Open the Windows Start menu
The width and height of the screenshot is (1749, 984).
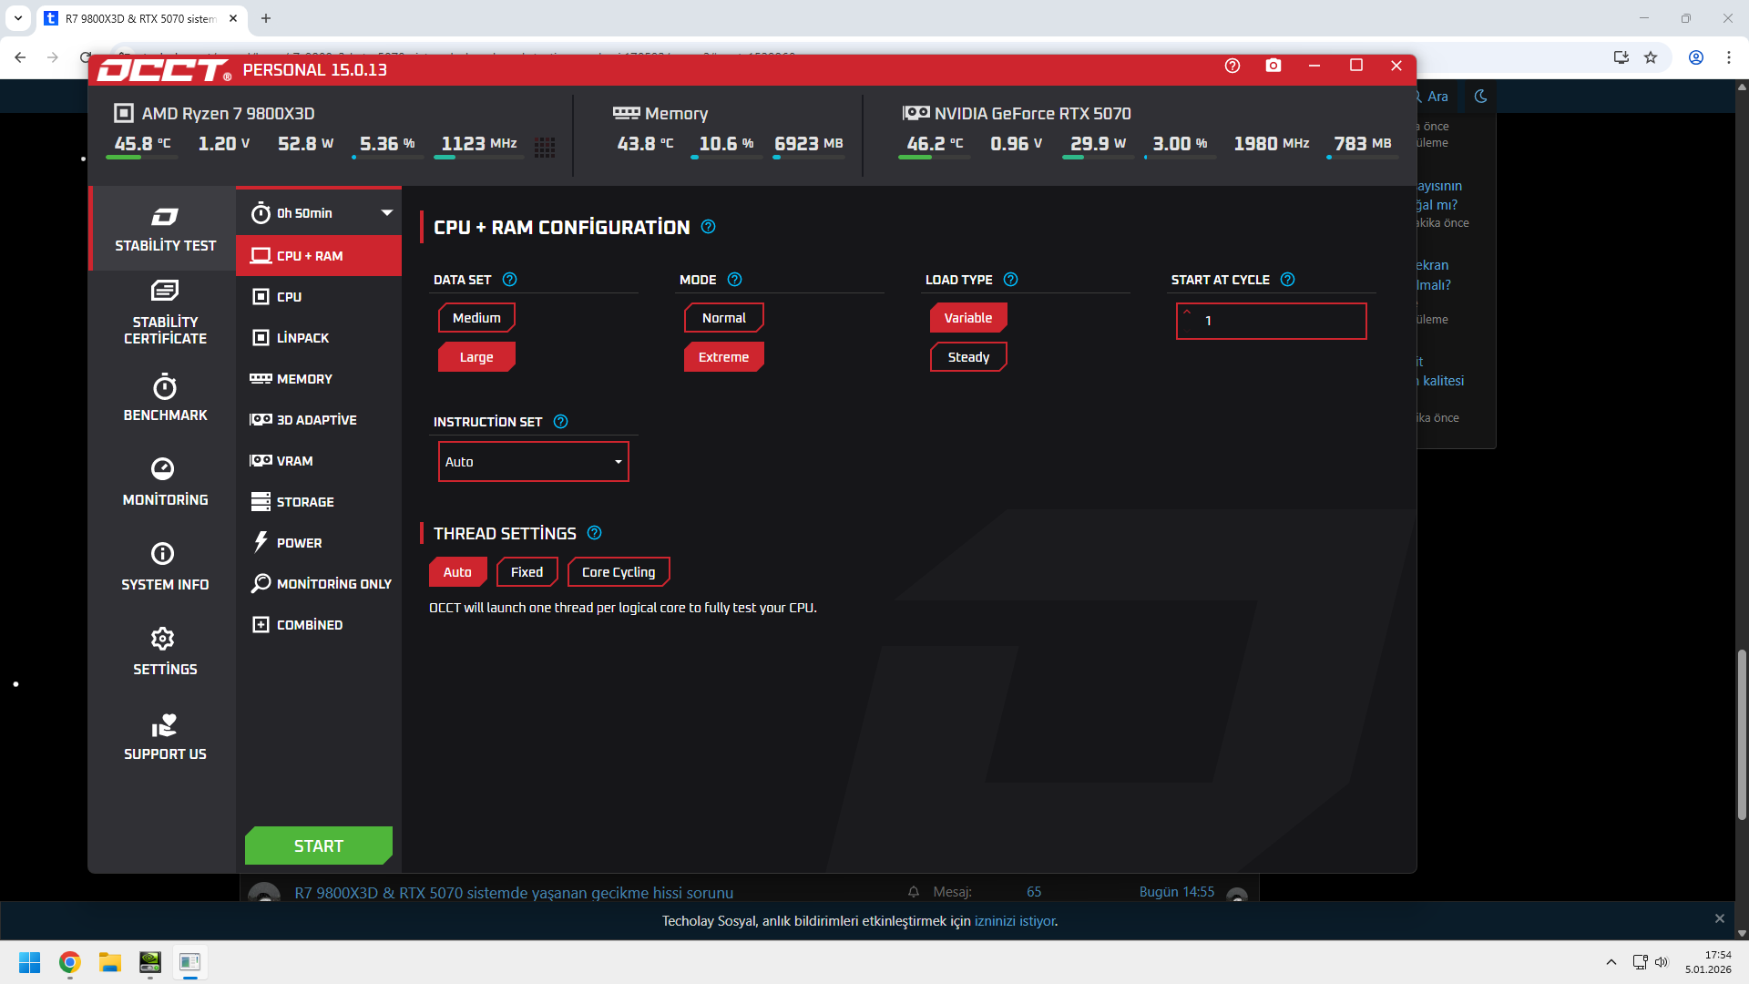[x=30, y=962]
